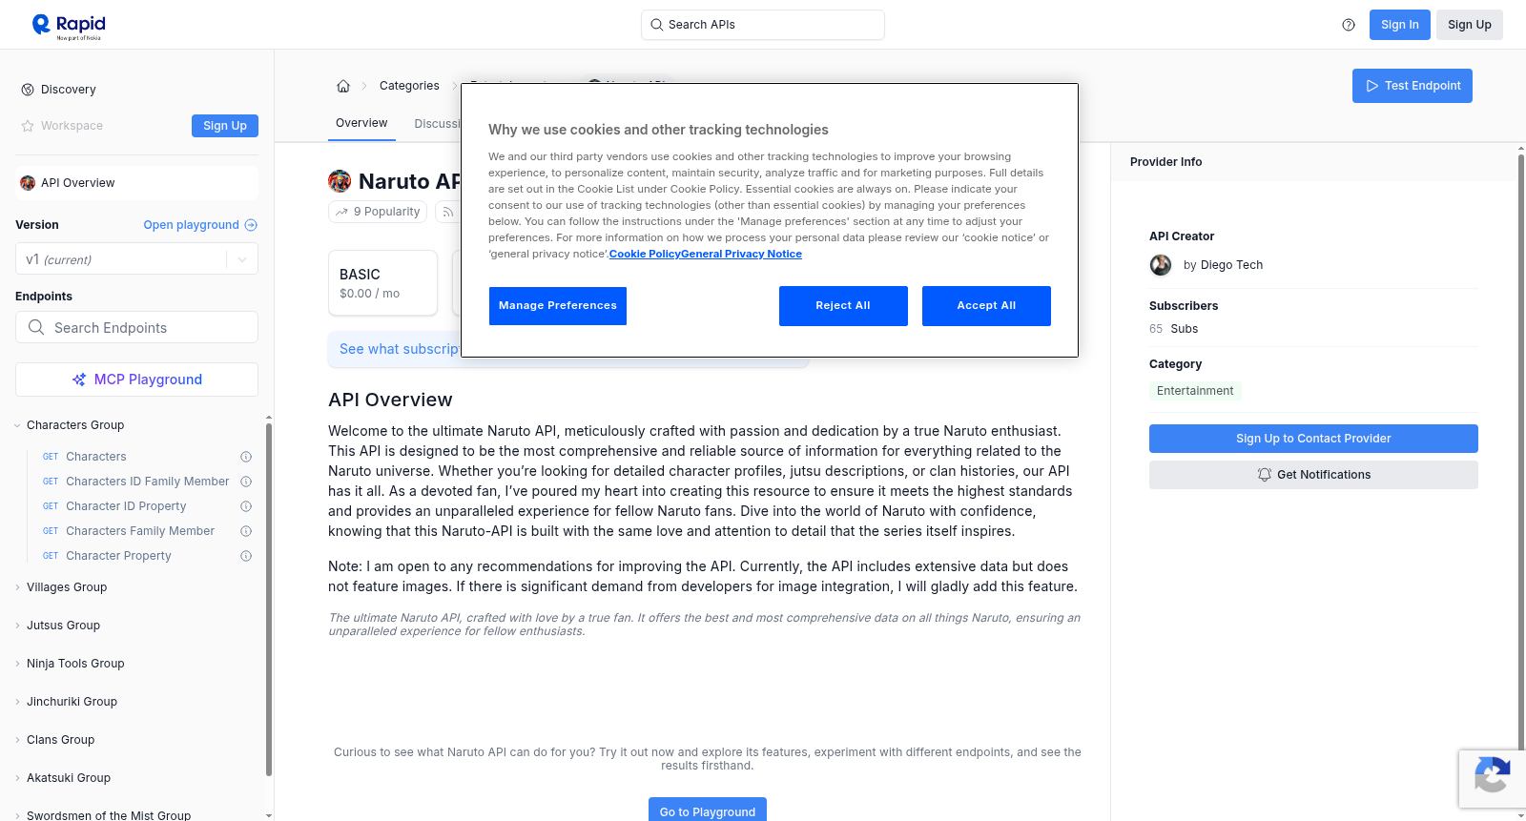Click info icon for Characters ID Family Member

pyautogui.click(x=246, y=482)
